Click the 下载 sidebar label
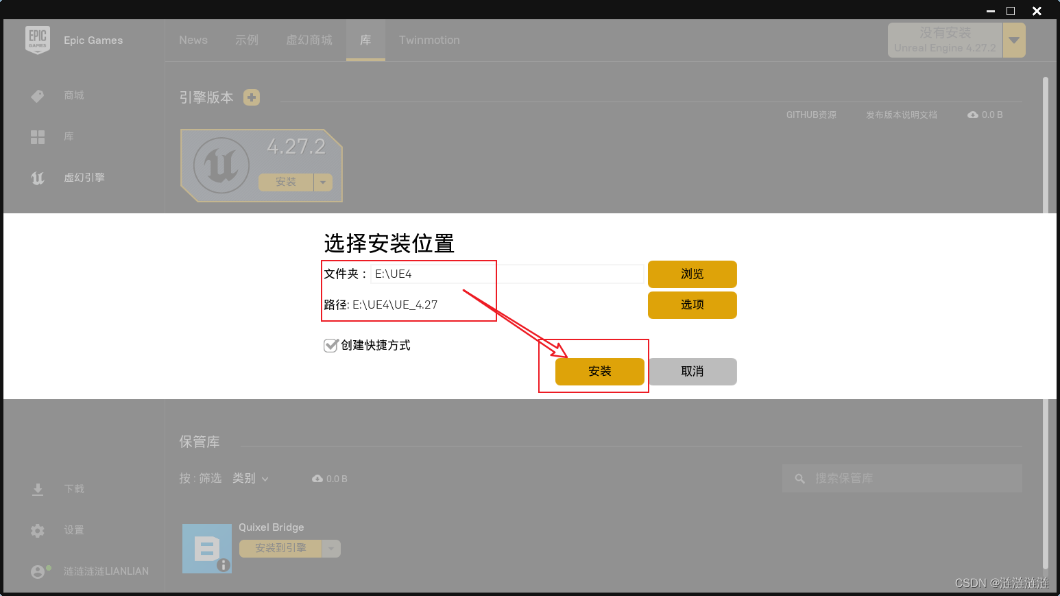The width and height of the screenshot is (1060, 596). [x=74, y=489]
